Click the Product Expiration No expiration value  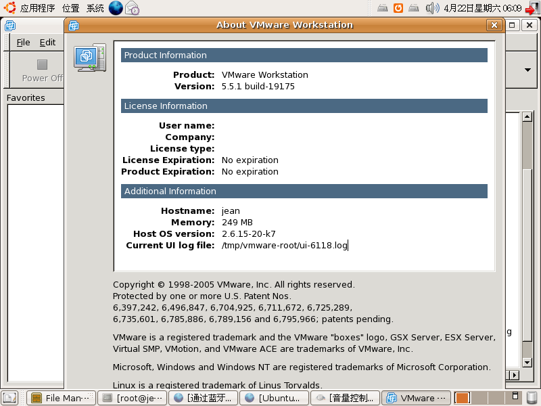250,172
